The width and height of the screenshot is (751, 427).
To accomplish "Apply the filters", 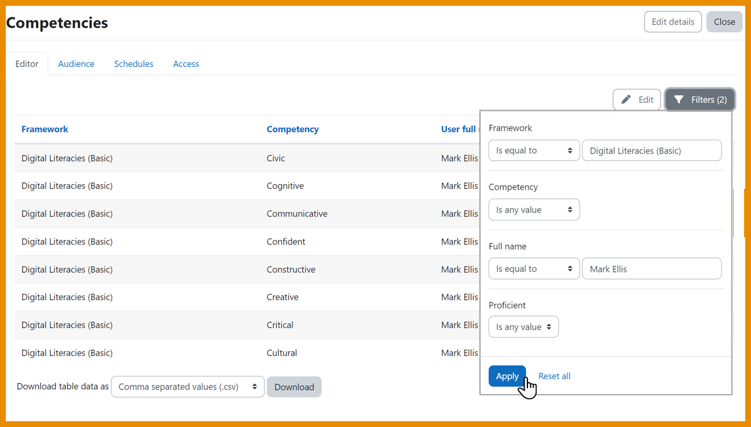I will pyautogui.click(x=507, y=376).
